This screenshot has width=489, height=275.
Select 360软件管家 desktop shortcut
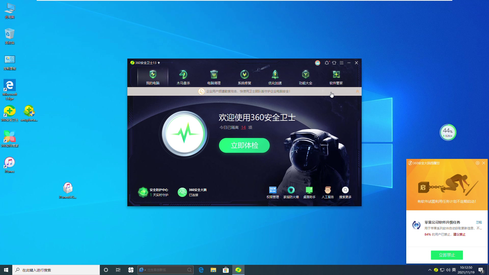point(10,139)
